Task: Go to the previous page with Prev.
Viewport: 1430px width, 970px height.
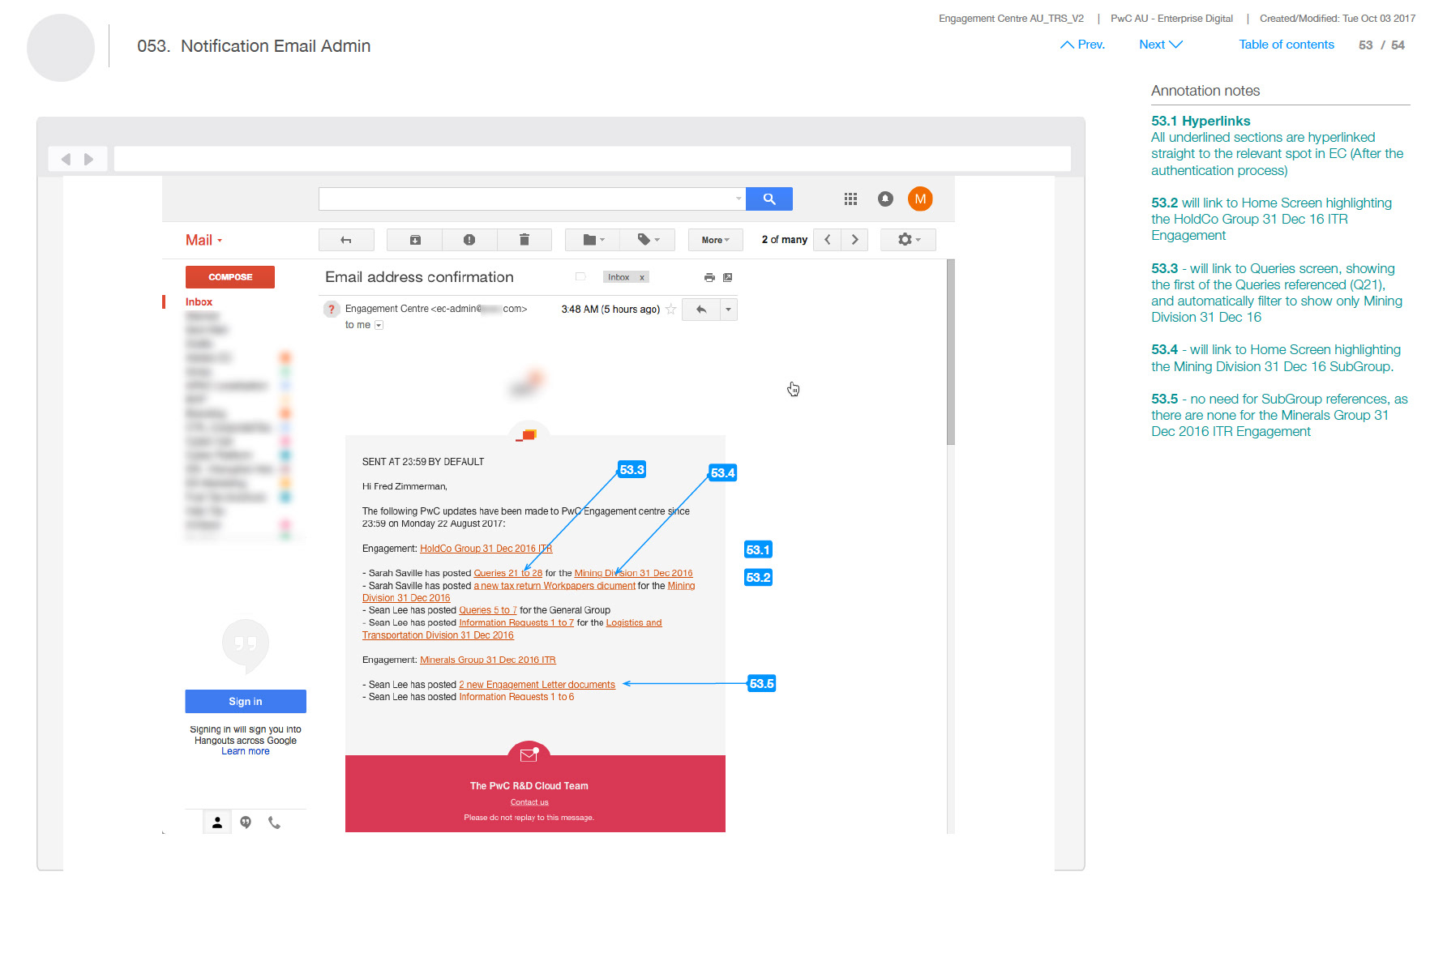Action: (1082, 45)
